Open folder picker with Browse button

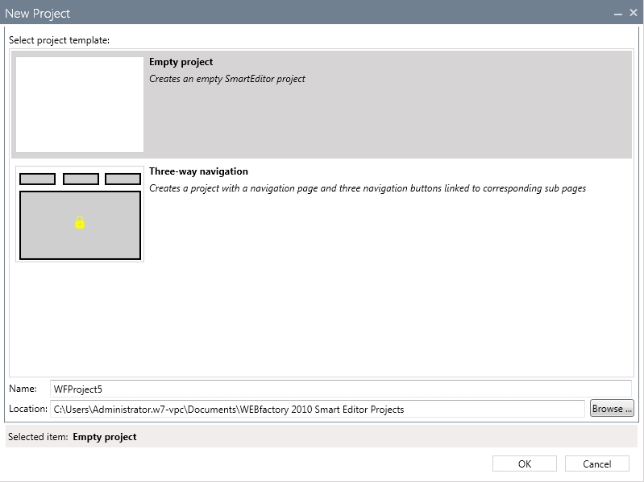coord(612,409)
